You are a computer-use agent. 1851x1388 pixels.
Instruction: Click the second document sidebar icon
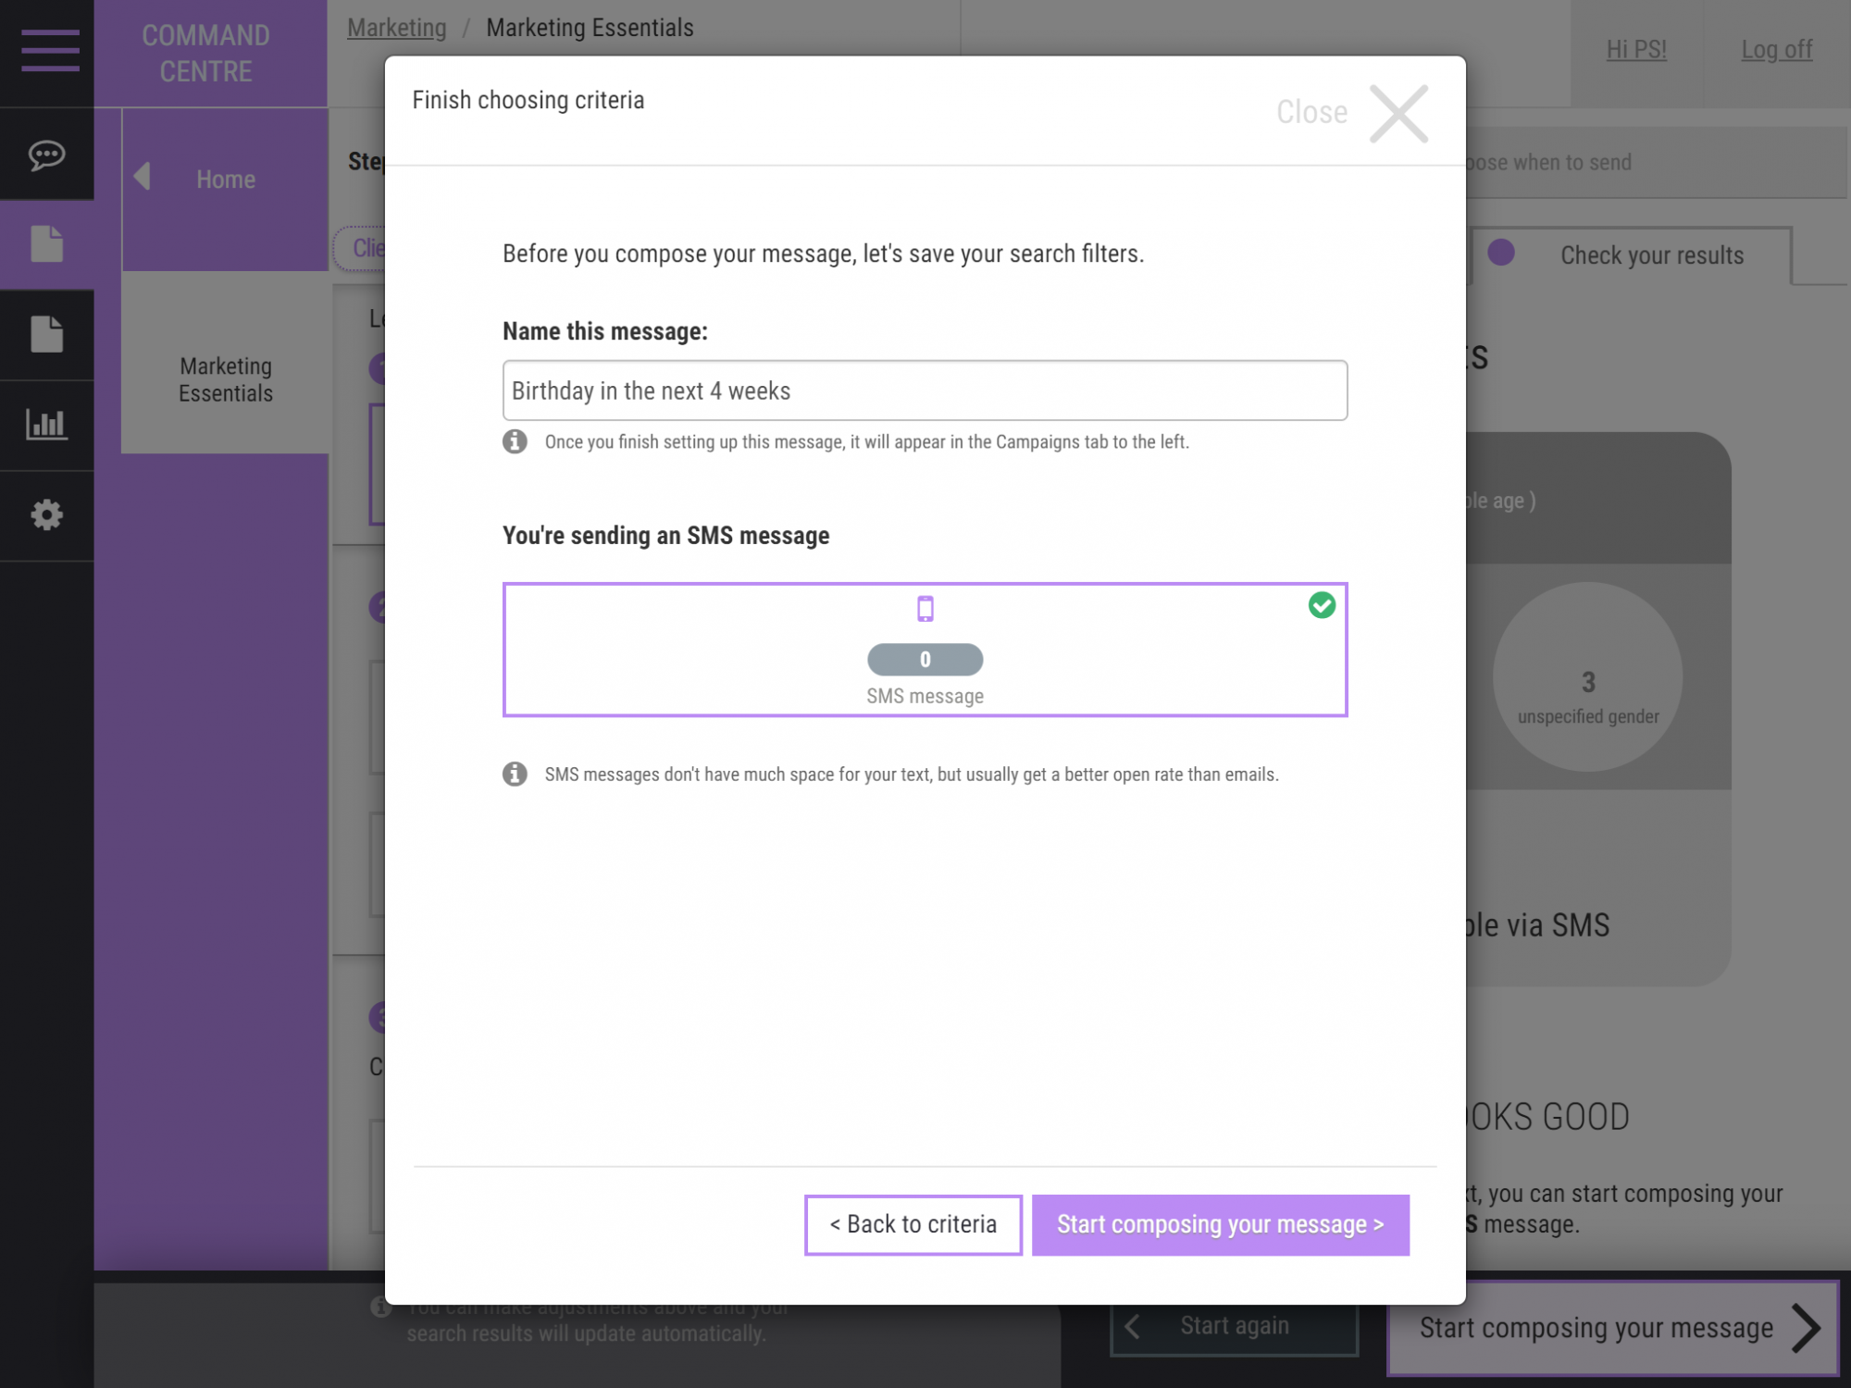coord(46,334)
